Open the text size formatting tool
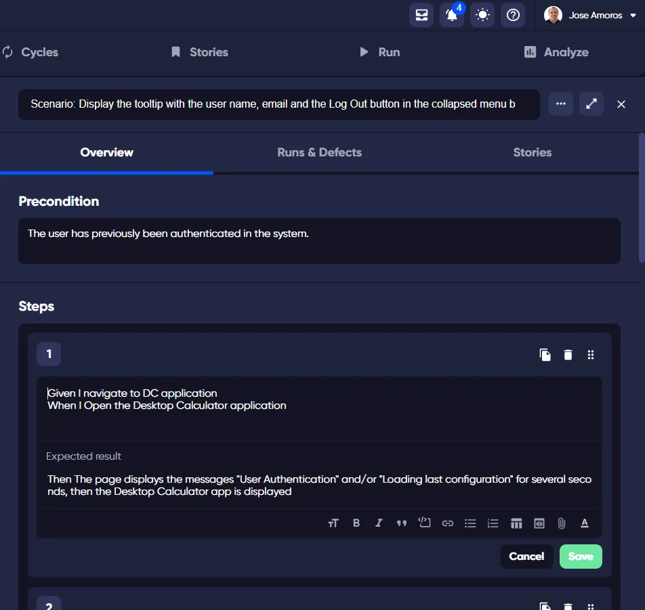The image size is (645, 610). 333,523
